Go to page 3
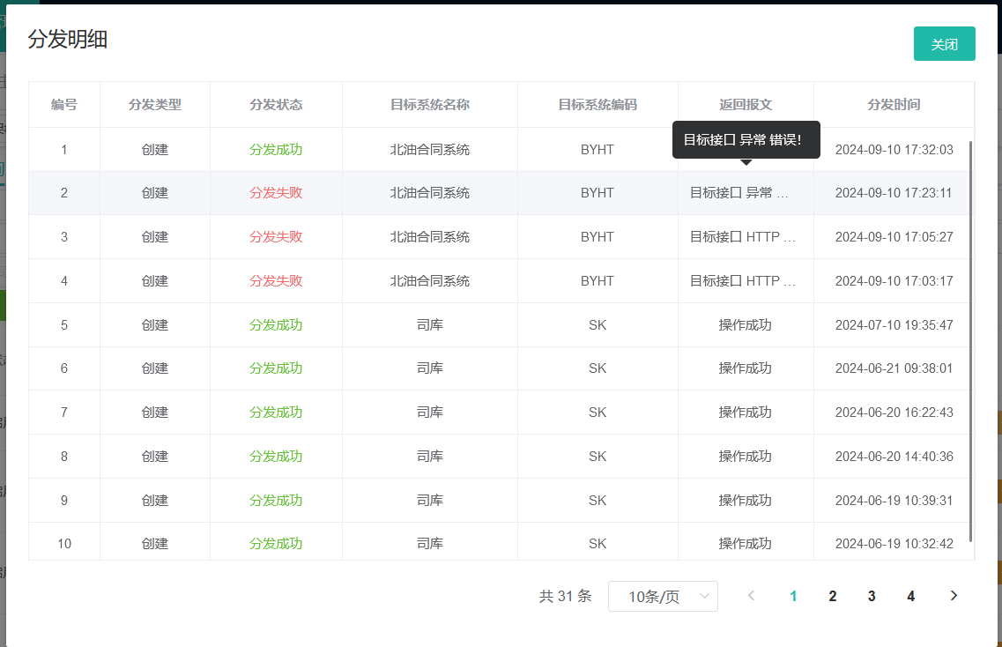The height and width of the screenshot is (647, 1002). pos(871,597)
